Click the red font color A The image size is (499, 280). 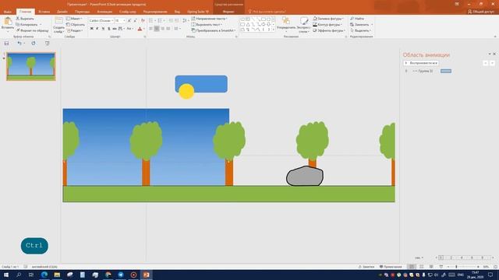pos(140,29)
